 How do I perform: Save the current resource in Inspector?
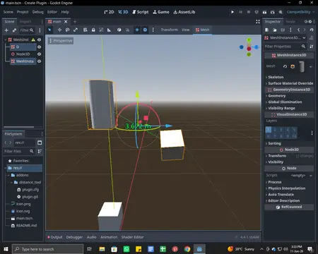283,30
